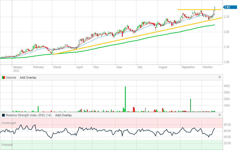Screen dimensions: 238x150
Task: Click Add Overlay next to Volume
Action: [28, 78]
